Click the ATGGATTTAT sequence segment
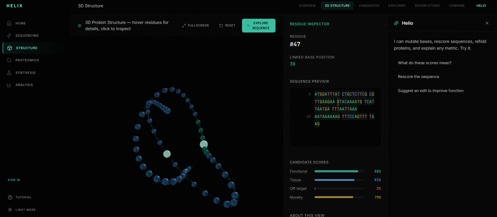This screenshot has width=497, height=217. 327,94
